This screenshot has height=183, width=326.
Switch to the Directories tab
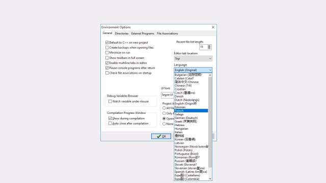(122, 34)
